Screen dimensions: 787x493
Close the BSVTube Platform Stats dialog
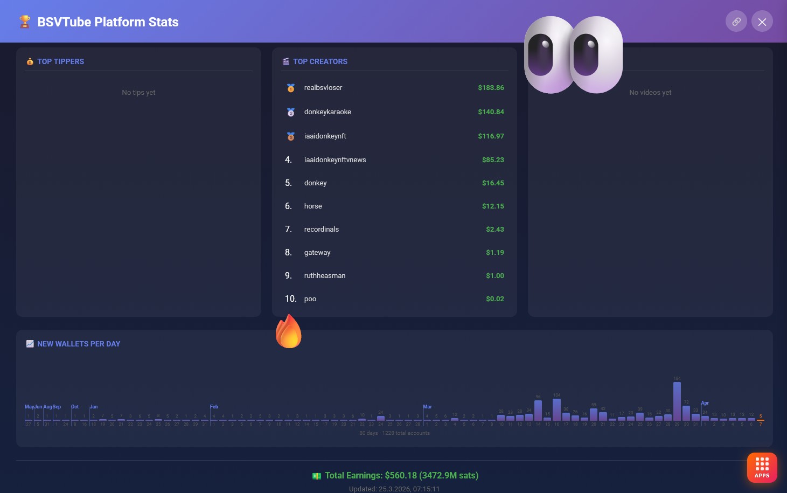click(762, 22)
